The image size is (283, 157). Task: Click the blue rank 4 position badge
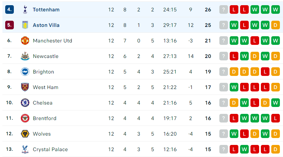point(10,10)
